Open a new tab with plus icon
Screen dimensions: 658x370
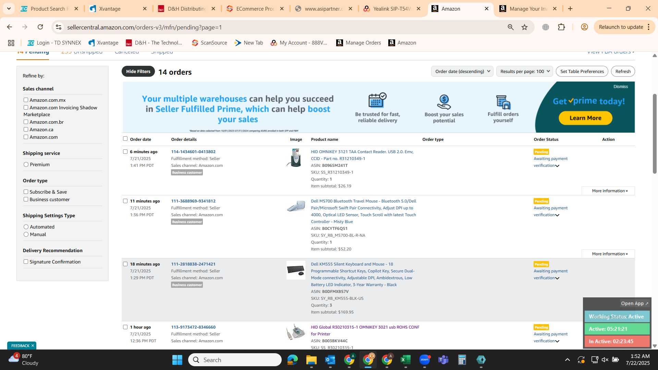(570, 9)
